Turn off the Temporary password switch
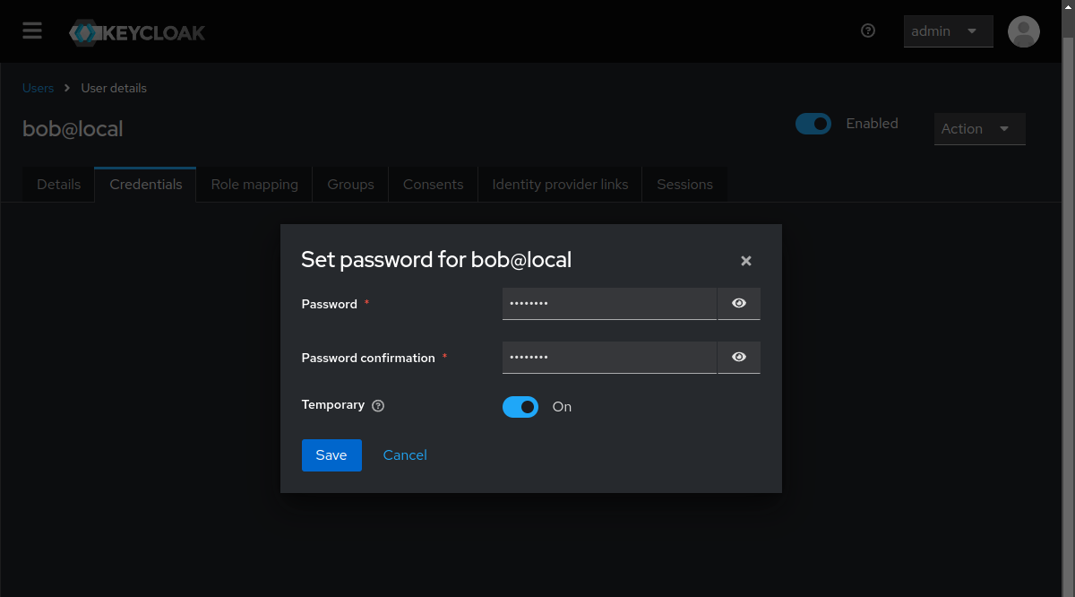Screen dimensions: 1075x597 [x=520, y=407]
